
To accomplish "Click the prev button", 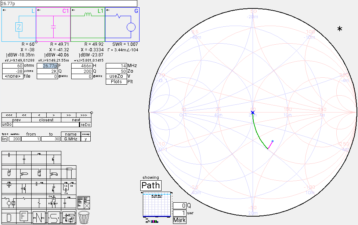I will click(x=17, y=120).
